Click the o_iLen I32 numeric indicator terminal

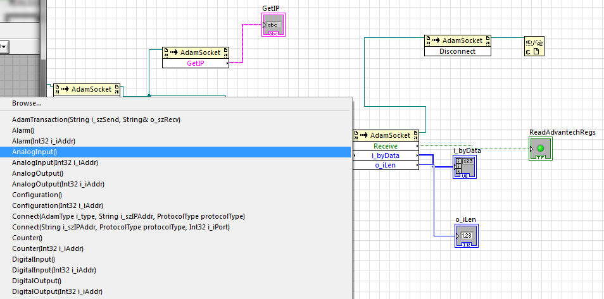coord(467,236)
